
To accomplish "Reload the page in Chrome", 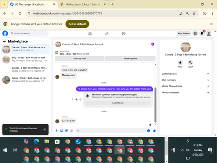I will pos(20,13).
